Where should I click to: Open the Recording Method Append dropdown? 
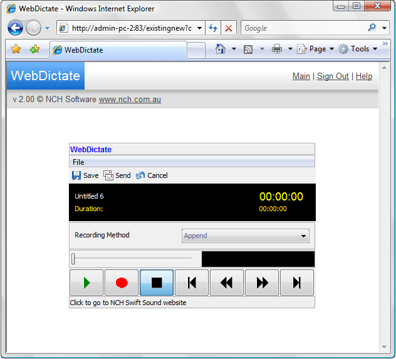(x=245, y=236)
